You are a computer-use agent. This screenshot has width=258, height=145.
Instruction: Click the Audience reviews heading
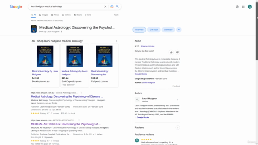pos(144,135)
